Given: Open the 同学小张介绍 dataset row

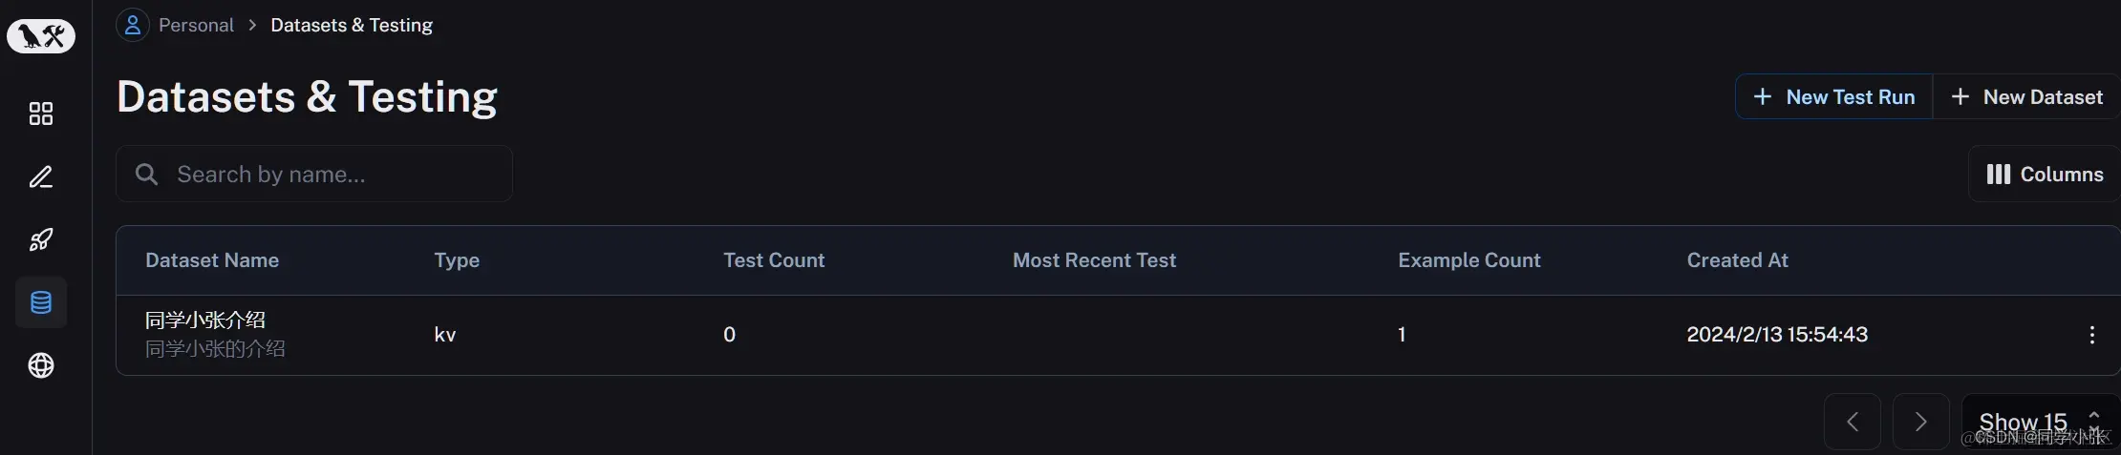Looking at the screenshot, I should (x=1118, y=335).
